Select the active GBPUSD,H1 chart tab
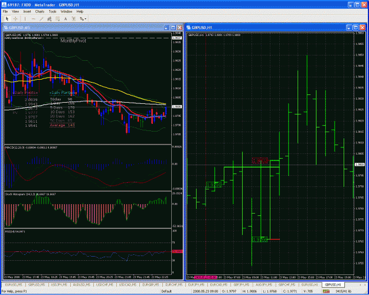The width and height of the screenshot is (369, 295). [x=333, y=285]
